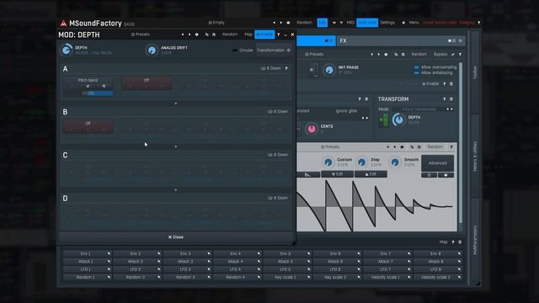Click the paste icon in the oscillator preset bar
The width and height of the screenshot is (539, 303).
pyautogui.click(x=403, y=54)
